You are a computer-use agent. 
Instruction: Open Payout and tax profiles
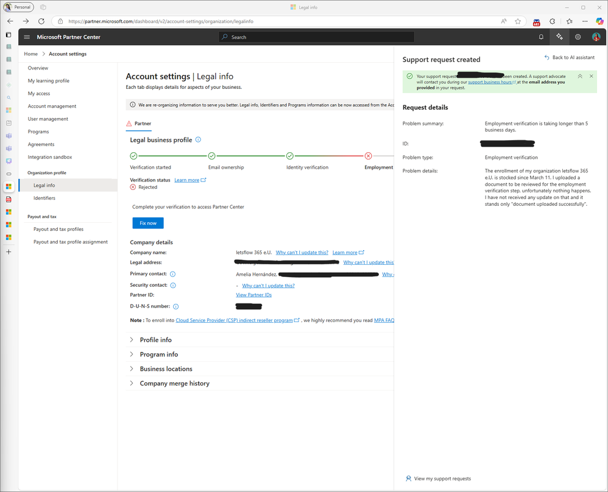coord(58,230)
